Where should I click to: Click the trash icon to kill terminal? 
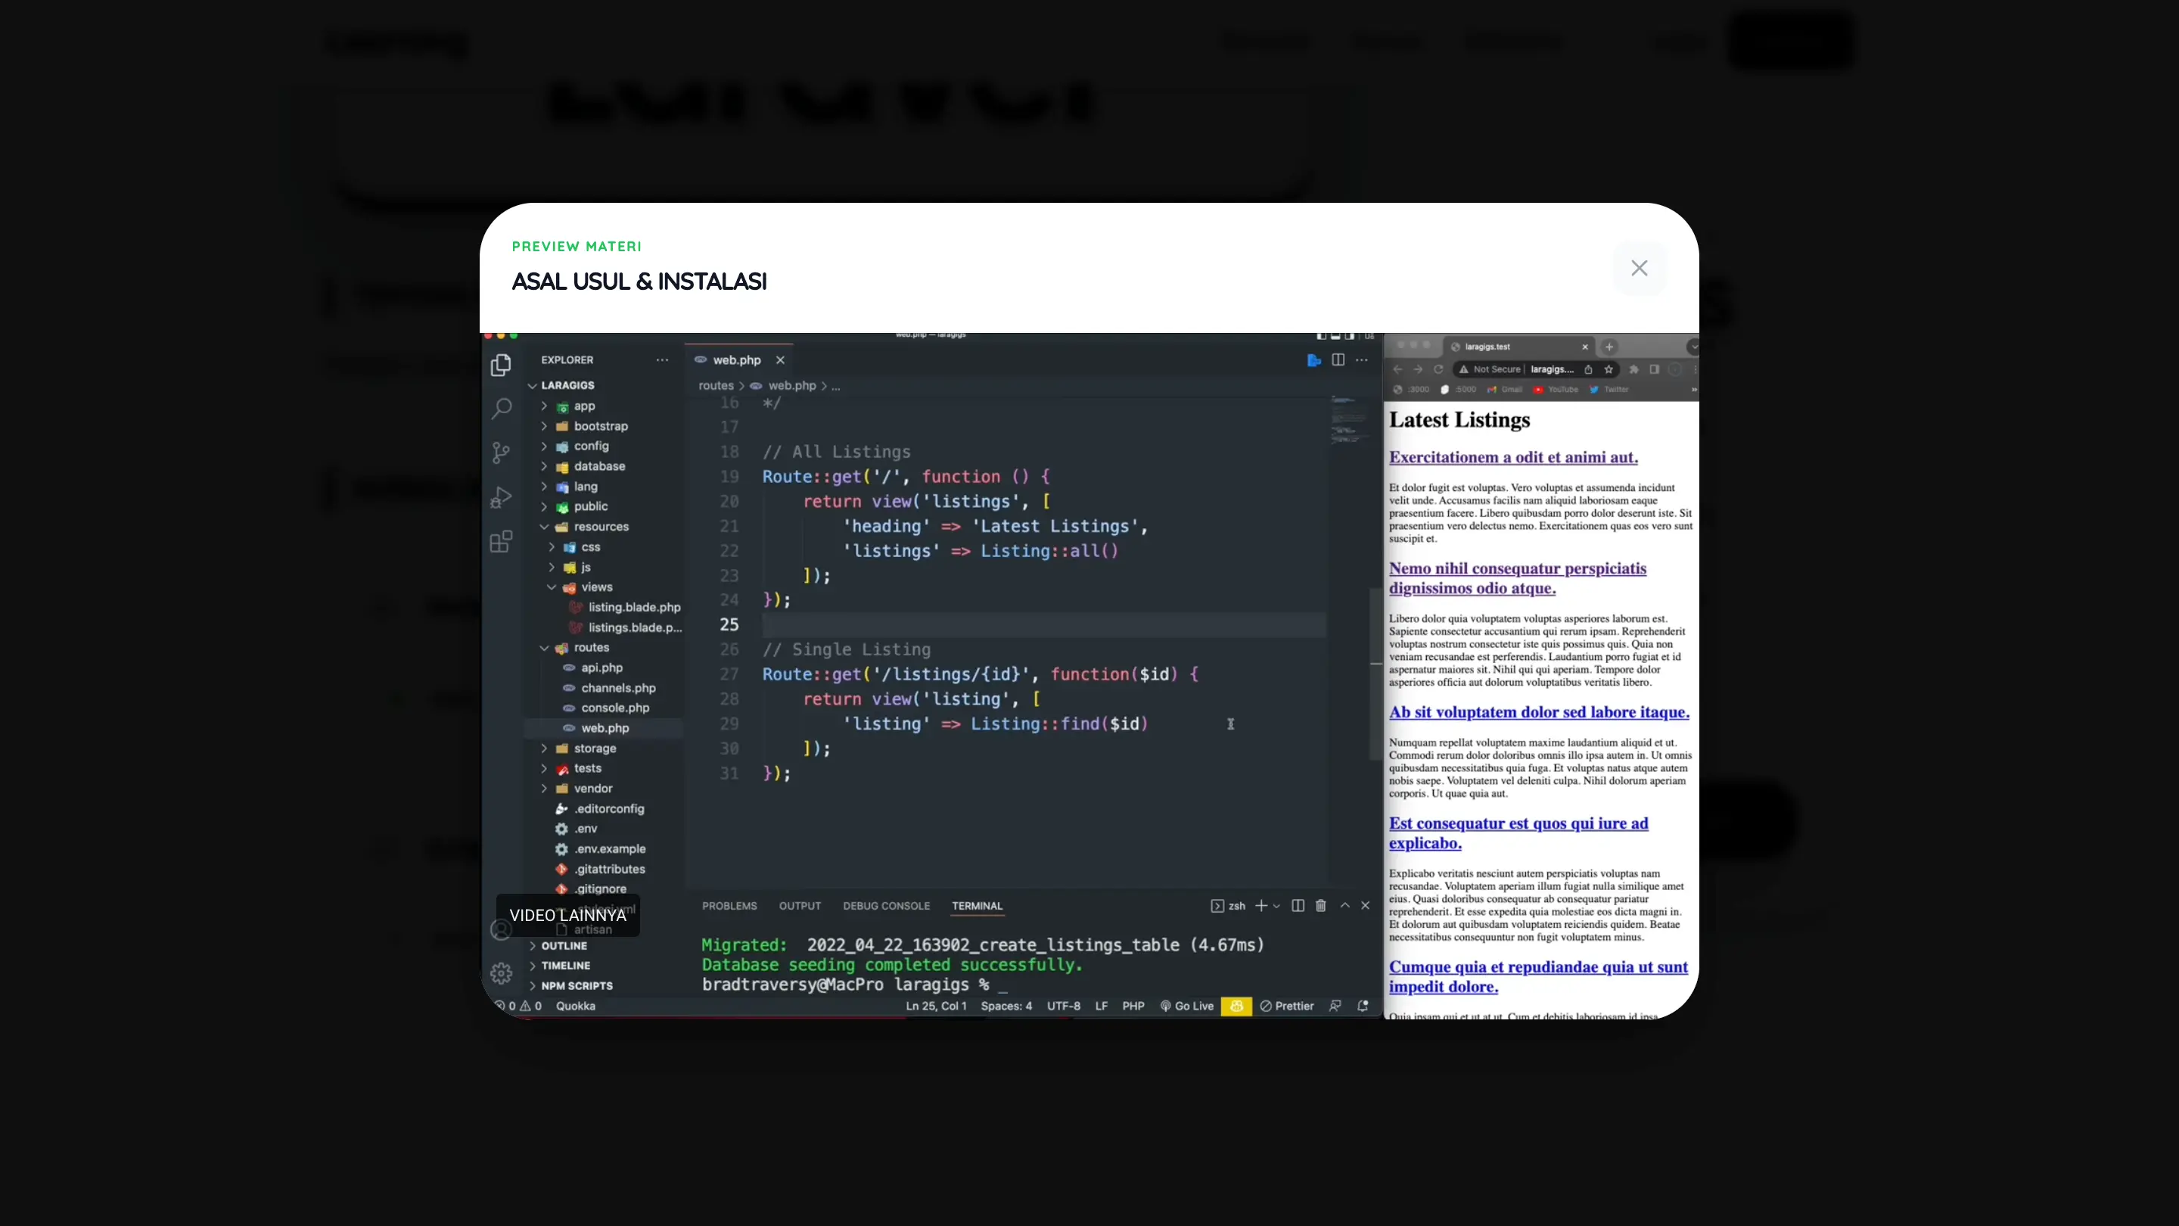click(1320, 905)
